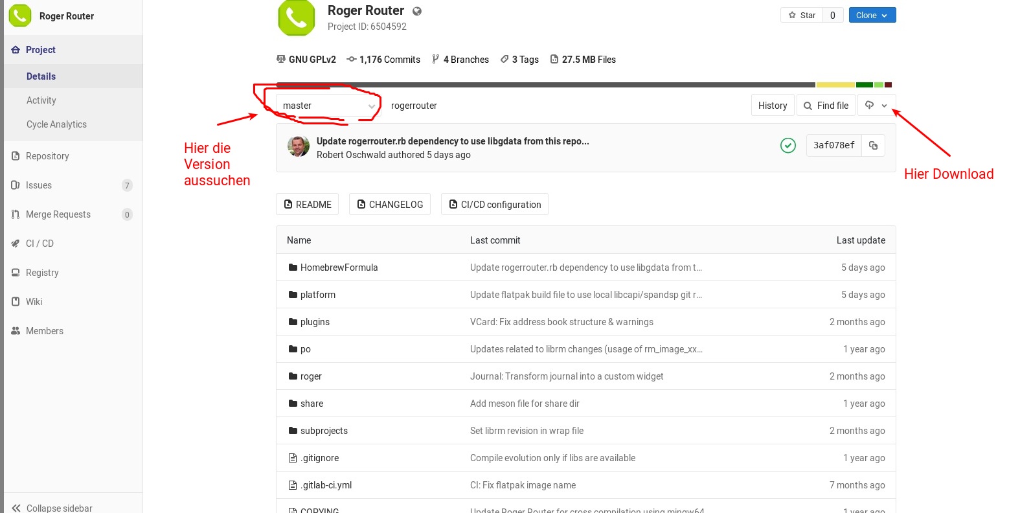Click the collapse sidebar double-chevron icon
The width and height of the screenshot is (1020, 513).
click(16, 508)
